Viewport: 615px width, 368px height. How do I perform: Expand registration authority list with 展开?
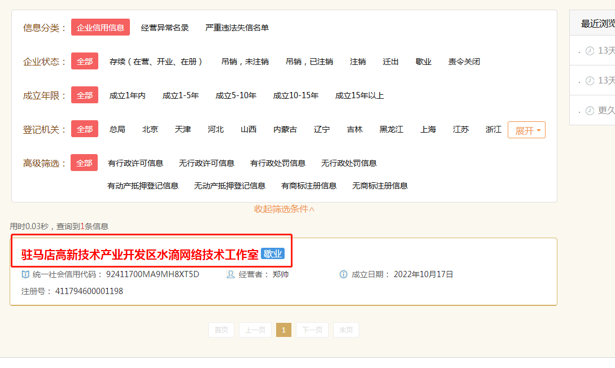[526, 130]
